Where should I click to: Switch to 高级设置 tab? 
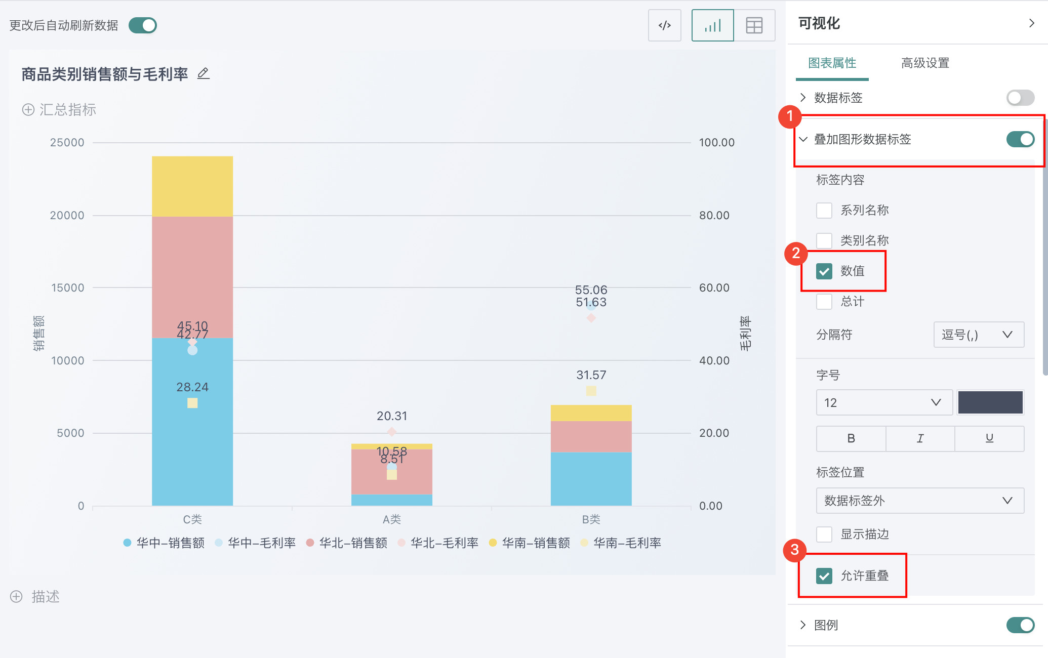click(x=925, y=63)
